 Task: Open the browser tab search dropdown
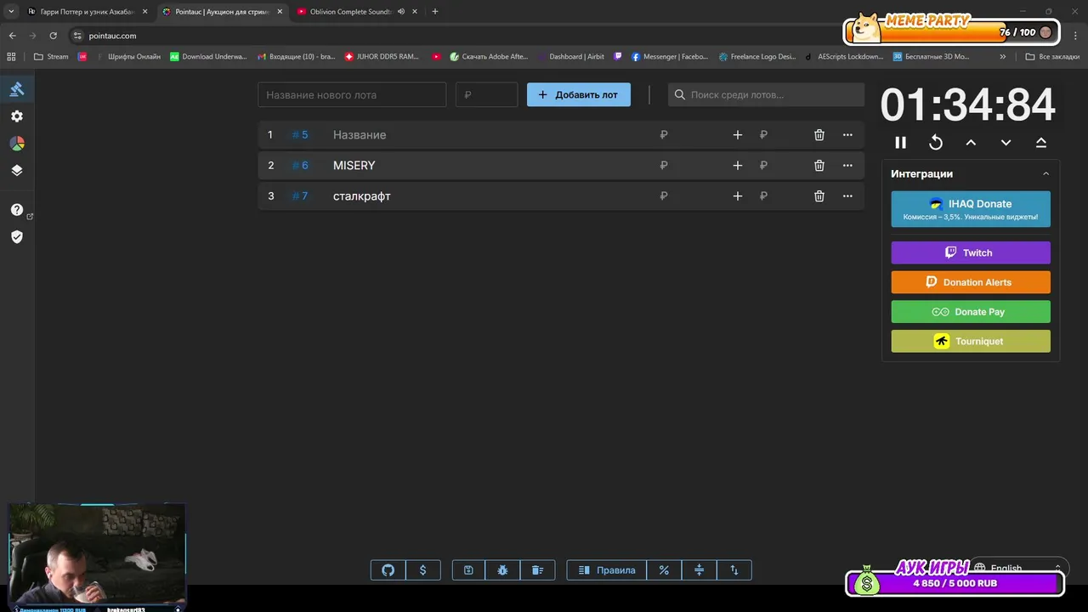click(11, 12)
